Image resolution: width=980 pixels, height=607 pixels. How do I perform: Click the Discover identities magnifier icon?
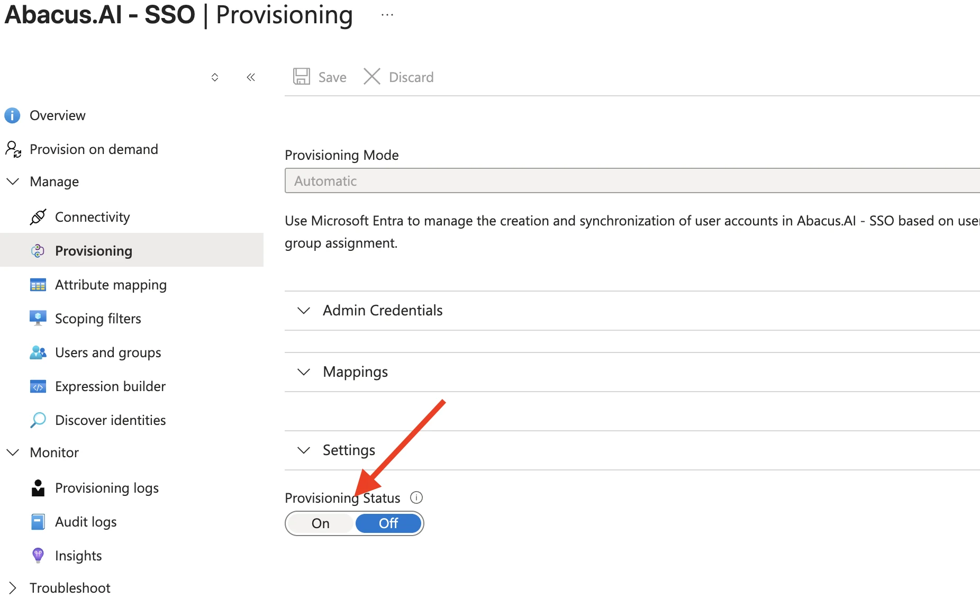click(38, 420)
